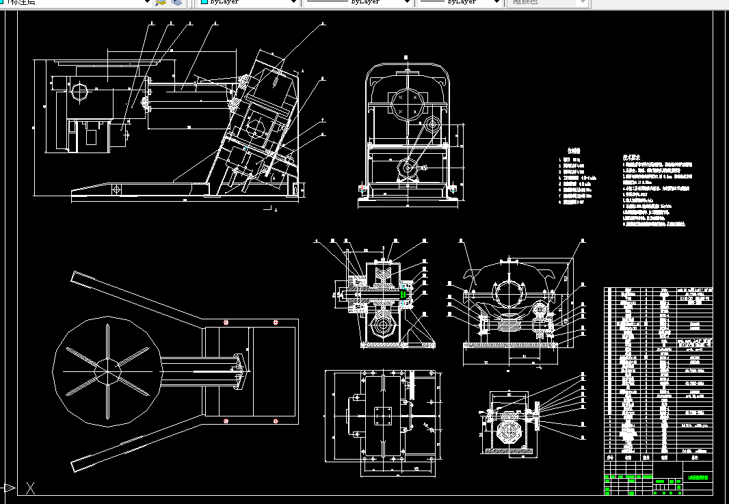
Task: Open the color ByLayer dropdown with cyan swatch
Action: click(x=249, y=2)
